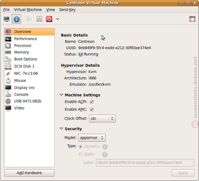Show info for Dynamic security type
The image size is (199, 181).
[x=105, y=147]
